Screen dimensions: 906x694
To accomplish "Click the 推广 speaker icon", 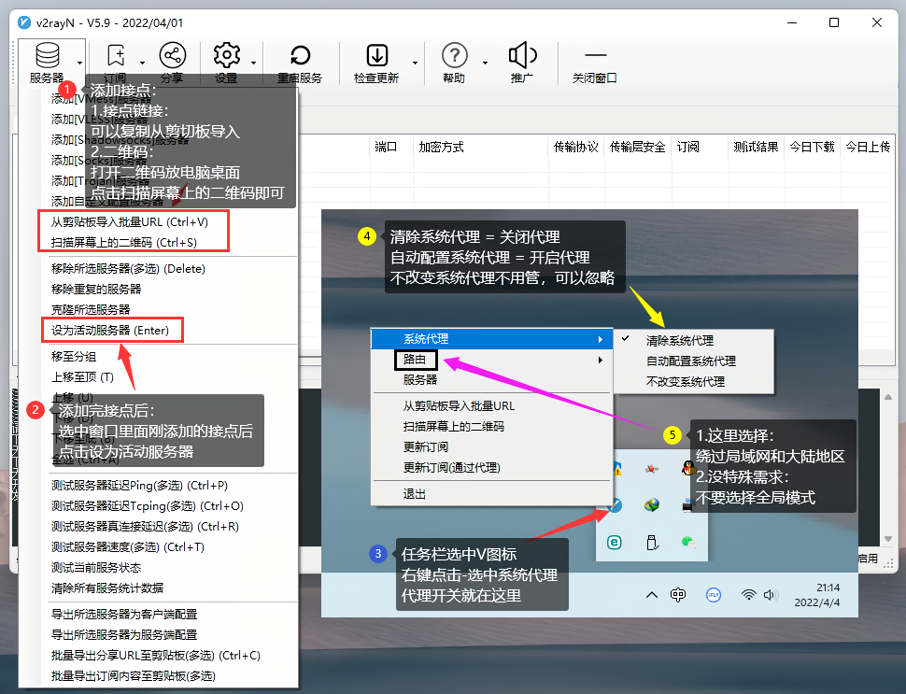I will pos(522,55).
